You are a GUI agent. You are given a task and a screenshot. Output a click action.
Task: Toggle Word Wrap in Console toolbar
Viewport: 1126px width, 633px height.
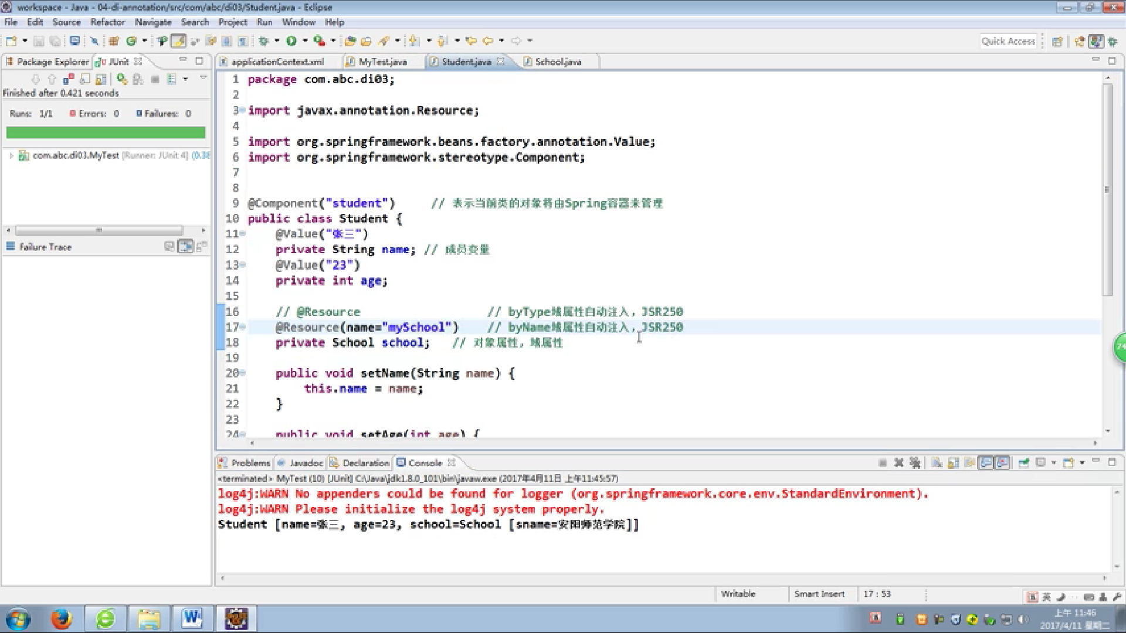(970, 463)
